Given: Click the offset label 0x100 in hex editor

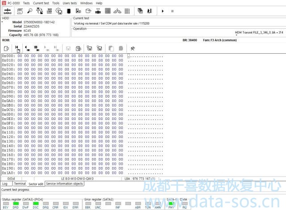Looking at the screenshot, I should tap(8, 128).
